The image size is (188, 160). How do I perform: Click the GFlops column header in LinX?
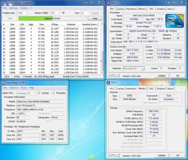(55, 25)
